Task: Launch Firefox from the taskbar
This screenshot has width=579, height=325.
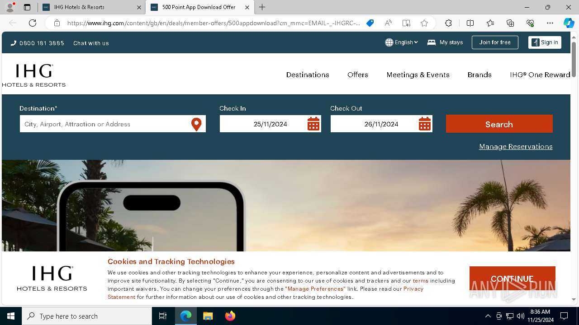Action: (x=230, y=316)
